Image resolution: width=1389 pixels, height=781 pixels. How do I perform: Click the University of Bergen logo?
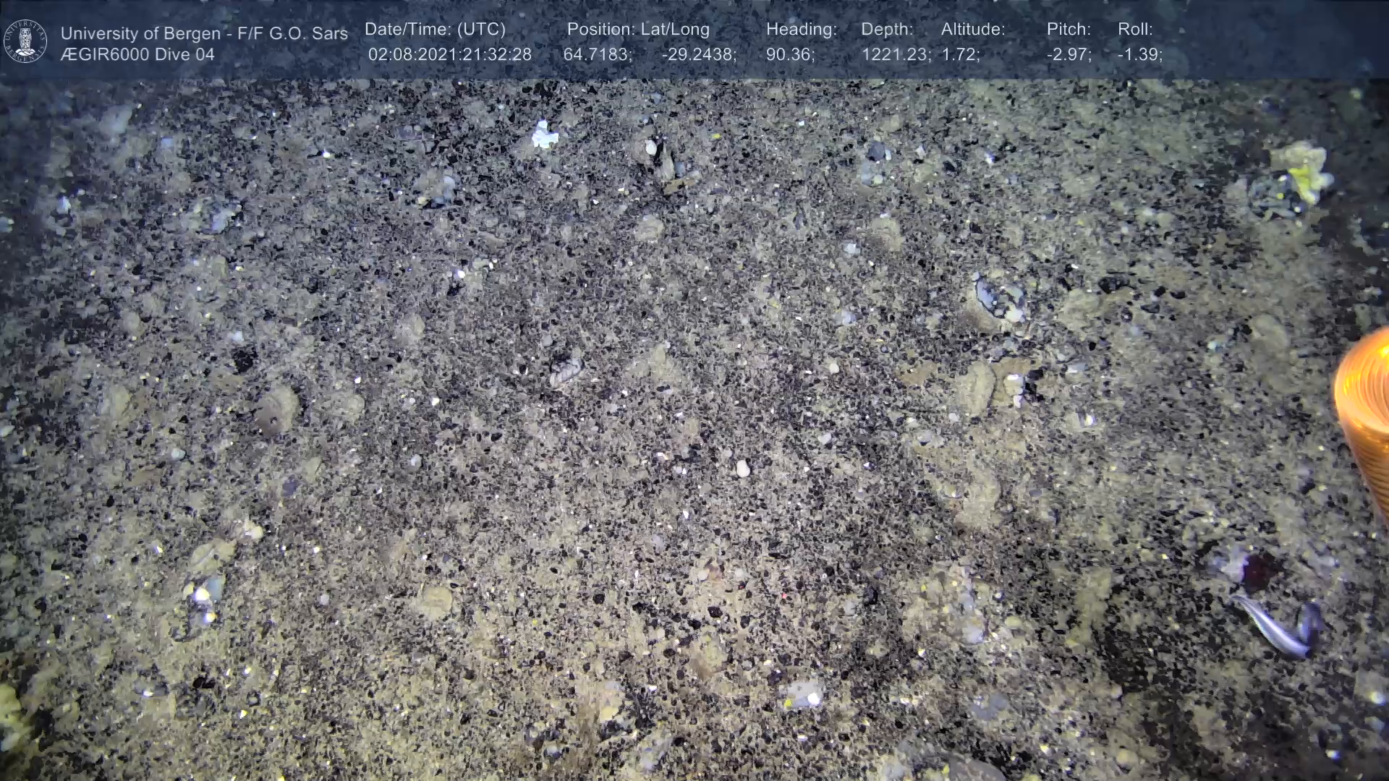coord(25,41)
